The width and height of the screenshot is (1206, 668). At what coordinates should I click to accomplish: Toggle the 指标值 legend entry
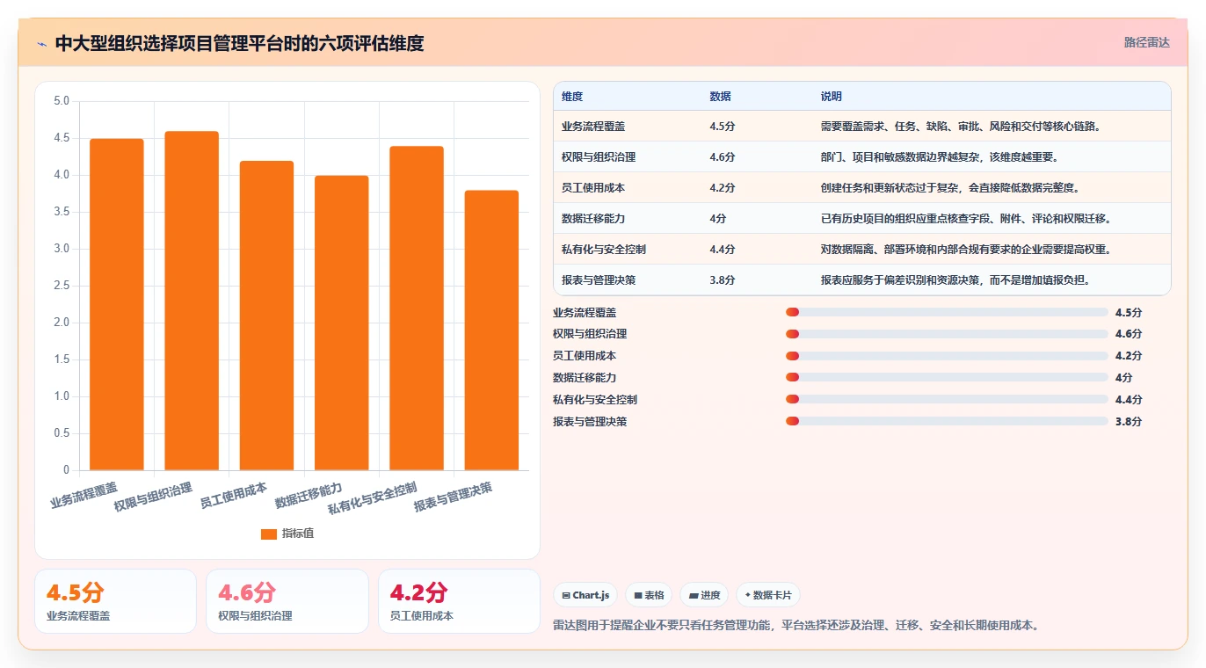[287, 534]
